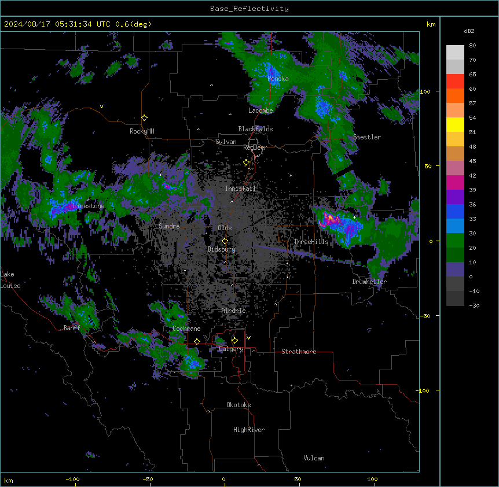Screen dimensions: 499x487
Task: Click the 0 tick label on bottom axis
Action: [223, 479]
